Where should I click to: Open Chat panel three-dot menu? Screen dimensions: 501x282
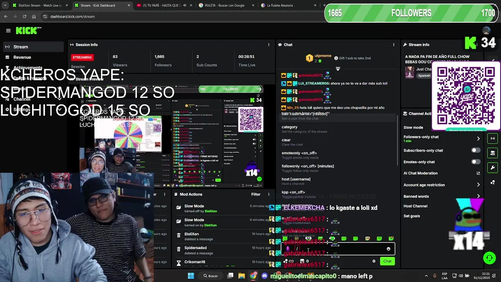point(393,45)
